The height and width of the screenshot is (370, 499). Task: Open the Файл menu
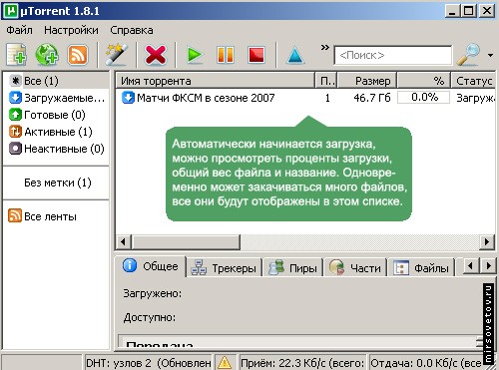coord(19,30)
